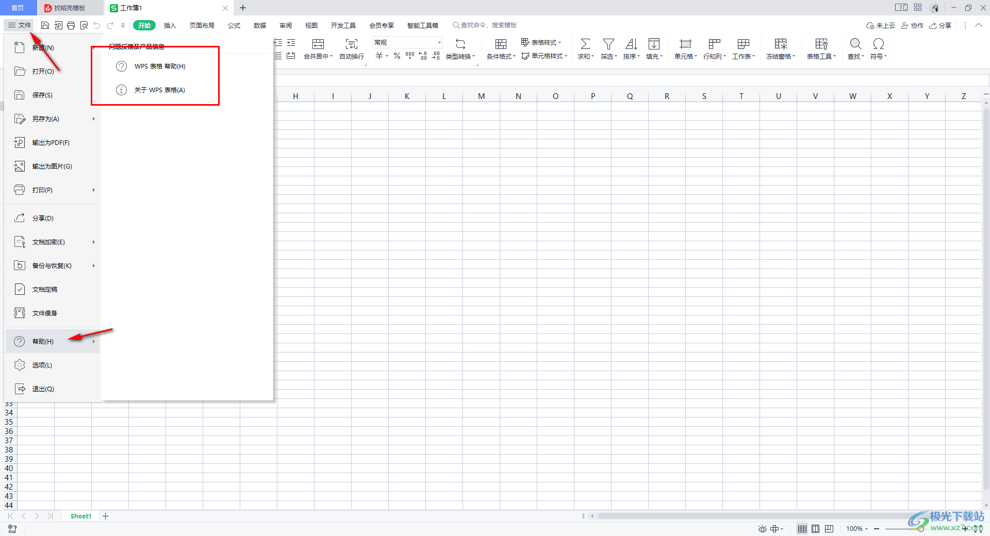The height and width of the screenshot is (536, 990).
Task: Click the 类型转换 type conversion icon
Action: (x=460, y=44)
